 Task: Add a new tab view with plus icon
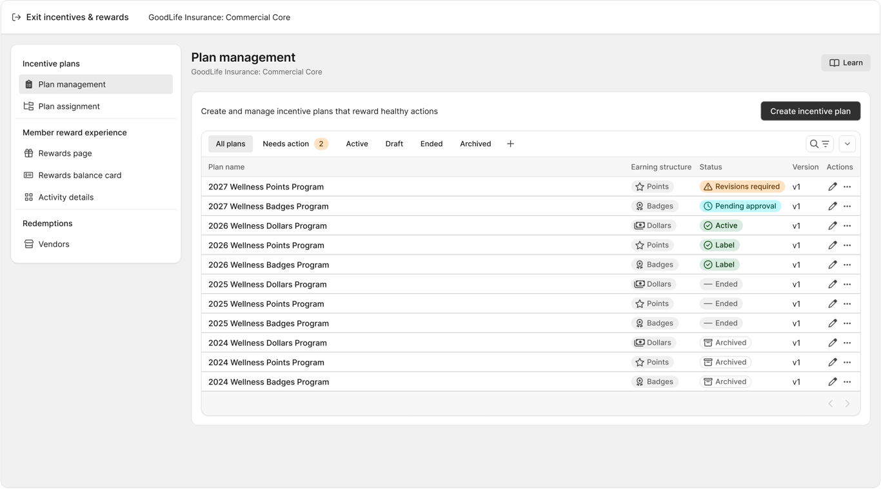(510, 144)
